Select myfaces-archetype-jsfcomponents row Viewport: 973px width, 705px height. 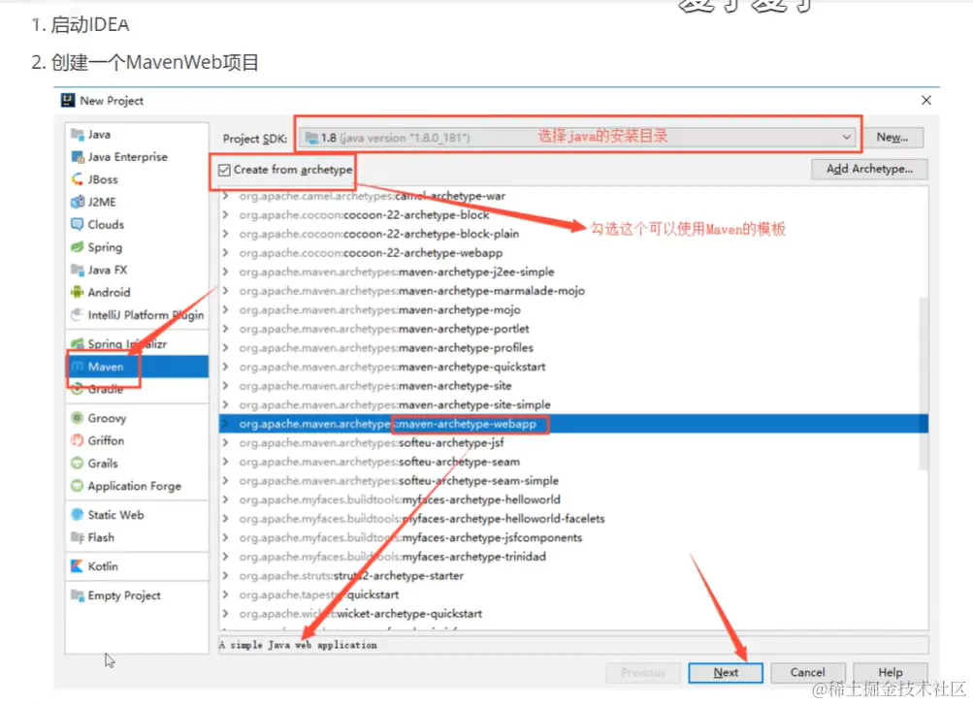(573, 537)
